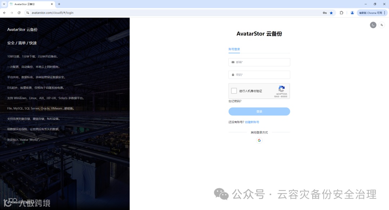Viewport: 389px width, 210px height.
Task: Check the reCAPTCHA human verification box
Action: click(x=234, y=91)
